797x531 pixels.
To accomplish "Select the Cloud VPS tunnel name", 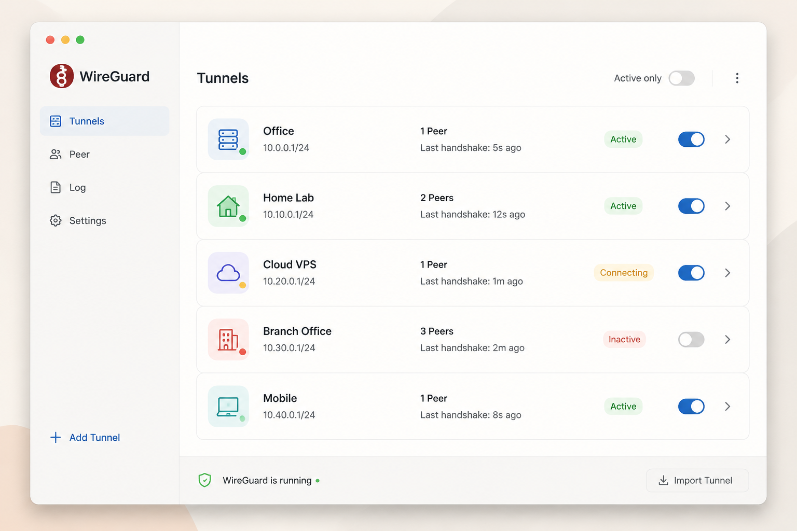I will click(x=290, y=265).
